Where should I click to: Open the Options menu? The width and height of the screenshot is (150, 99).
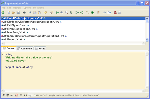click(27, 8)
